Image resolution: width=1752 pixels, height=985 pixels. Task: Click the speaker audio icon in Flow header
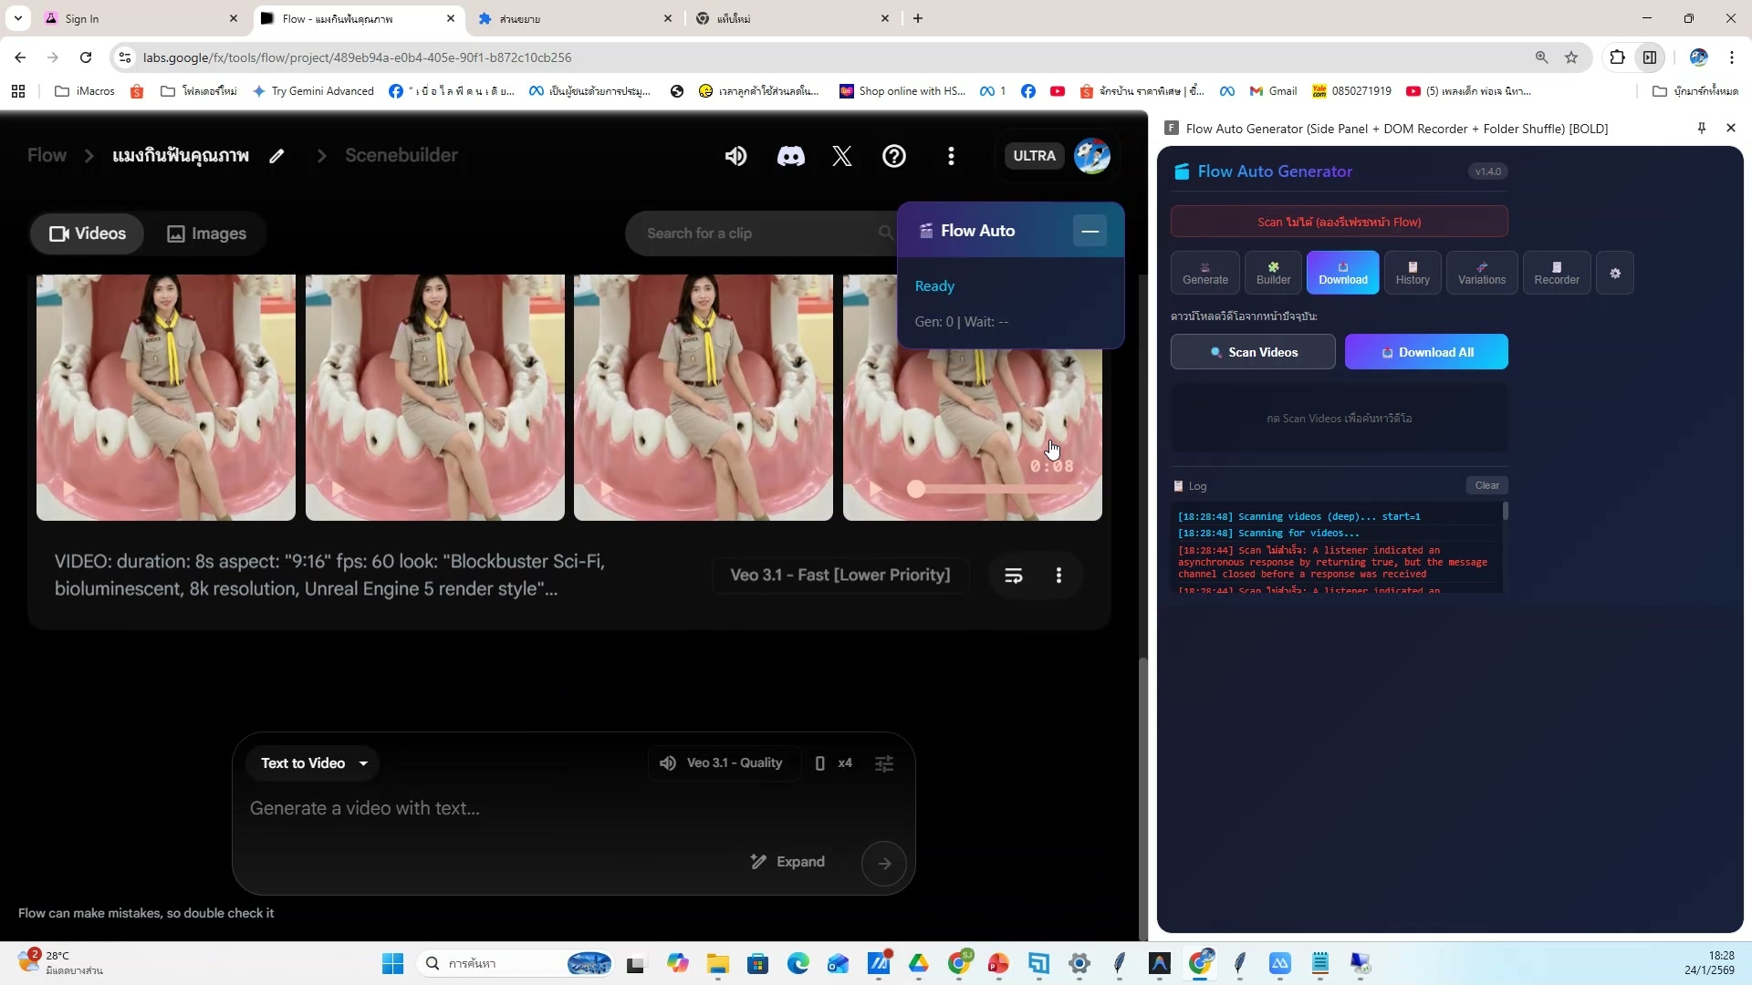(735, 156)
